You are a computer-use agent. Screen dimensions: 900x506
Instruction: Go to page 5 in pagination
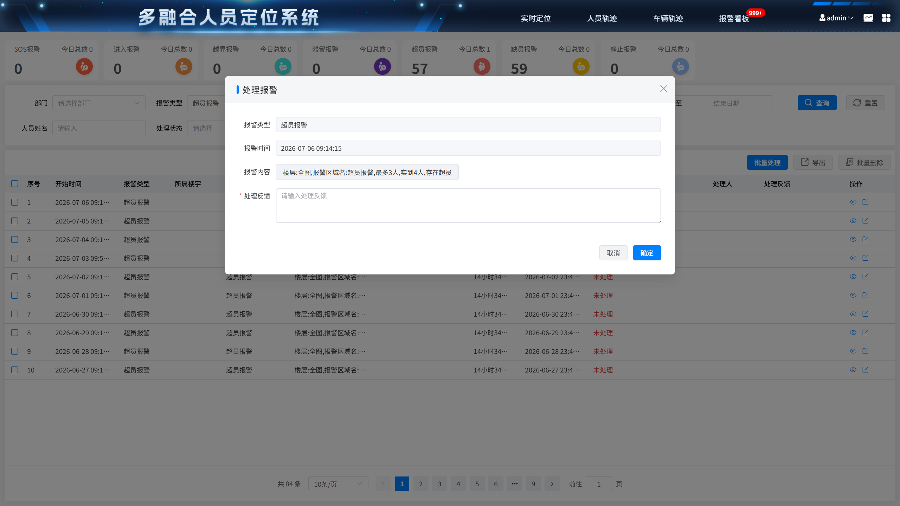[x=477, y=484]
